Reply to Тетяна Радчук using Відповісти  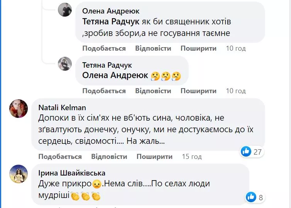pos(153,91)
